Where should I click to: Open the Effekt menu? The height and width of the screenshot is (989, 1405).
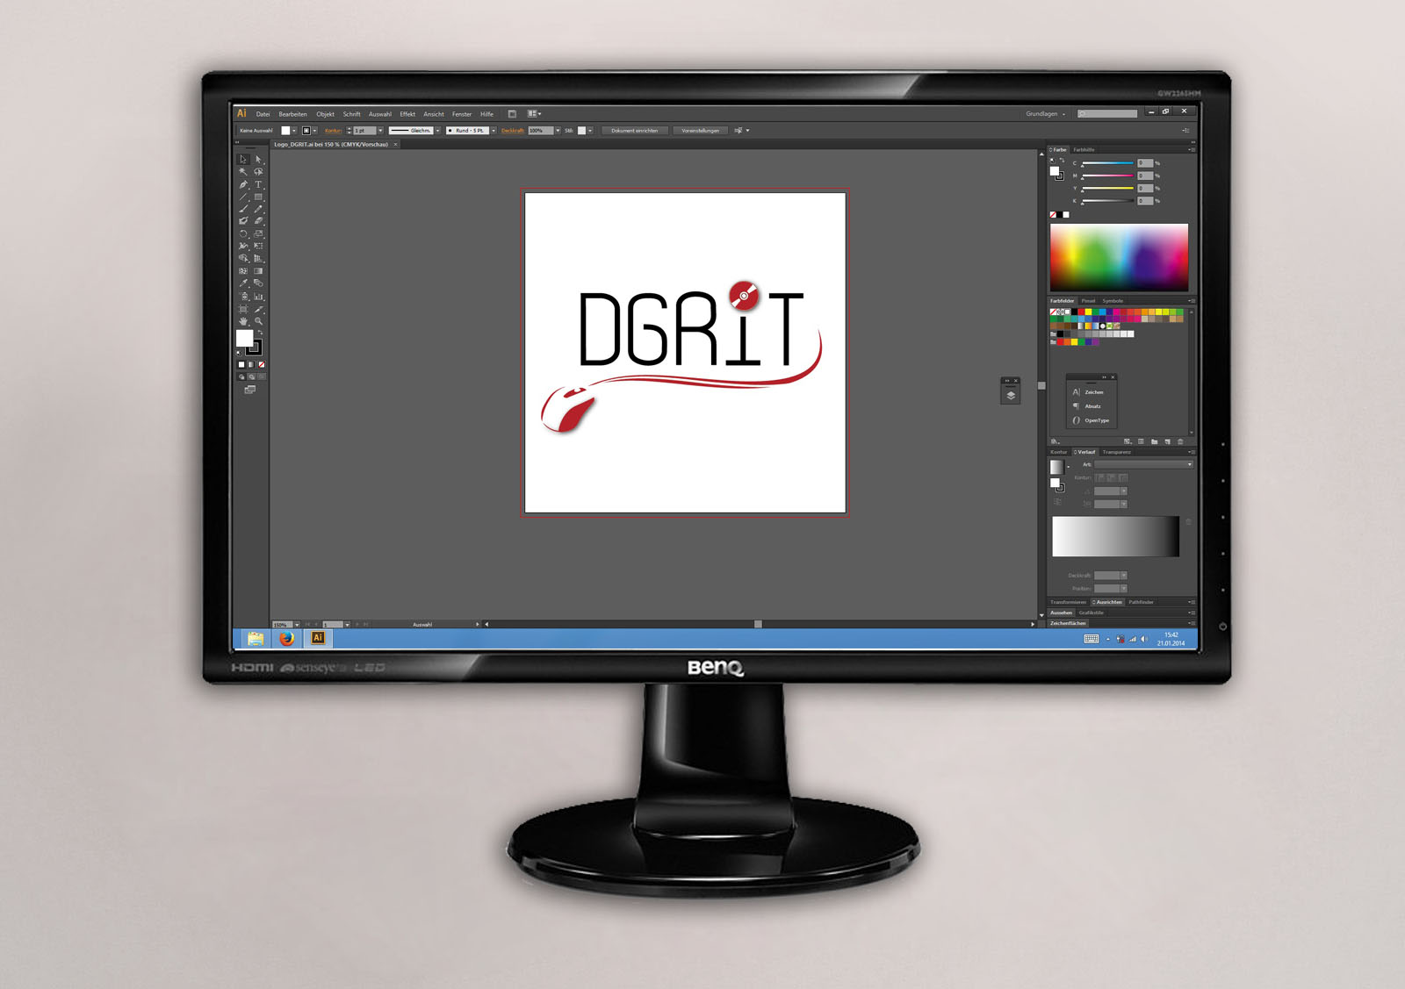tap(407, 114)
